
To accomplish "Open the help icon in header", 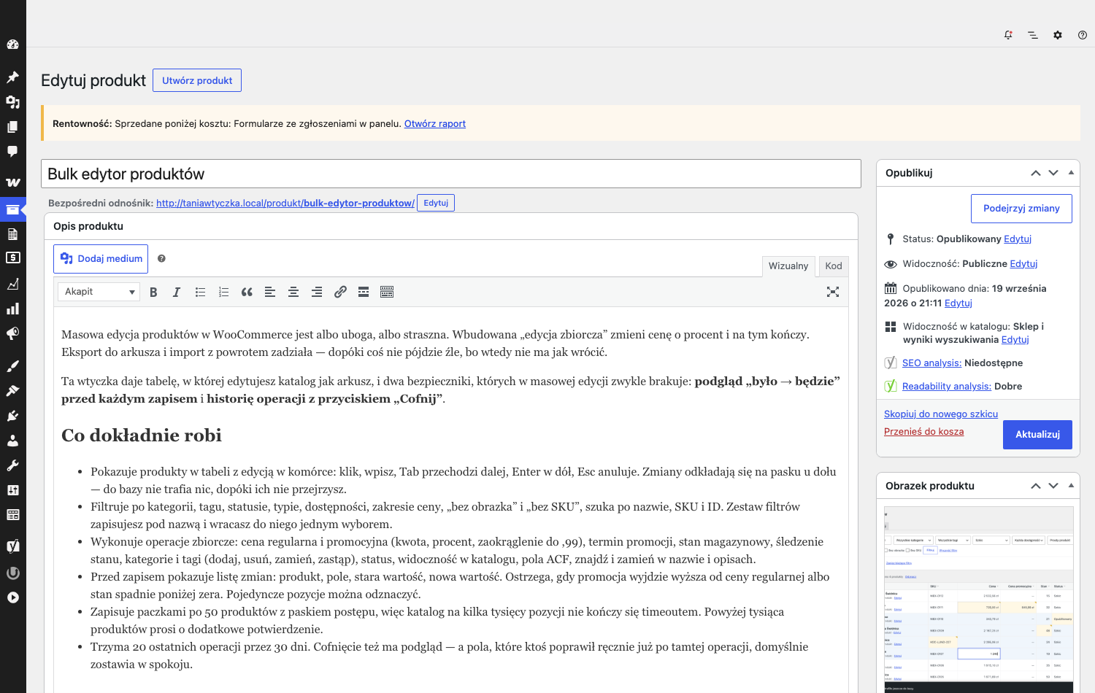I will pos(1083,34).
